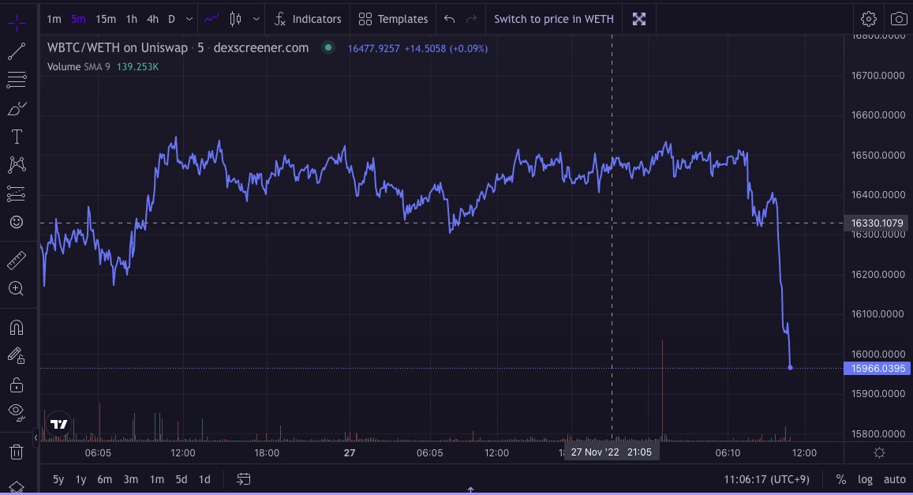Viewport: 913px width, 495px height.
Task: Click the tall red volume bar
Action: pos(662,389)
